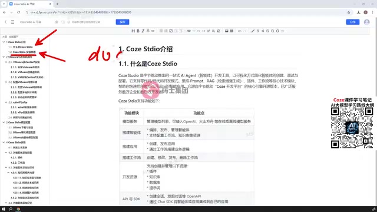Click the blue 分享 share button
The height and width of the screenshot is (212, 377).
(x=353, y=22)
